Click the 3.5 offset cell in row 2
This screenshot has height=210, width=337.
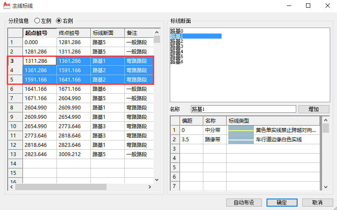click(x=191, y=139)
